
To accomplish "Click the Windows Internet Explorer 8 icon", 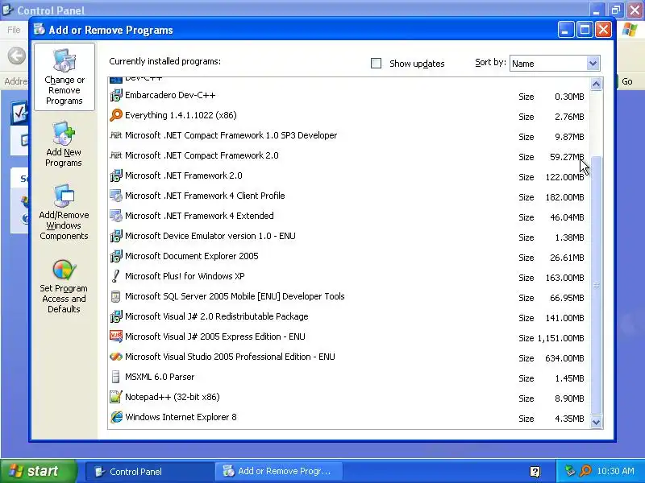I will click(116, 417).
